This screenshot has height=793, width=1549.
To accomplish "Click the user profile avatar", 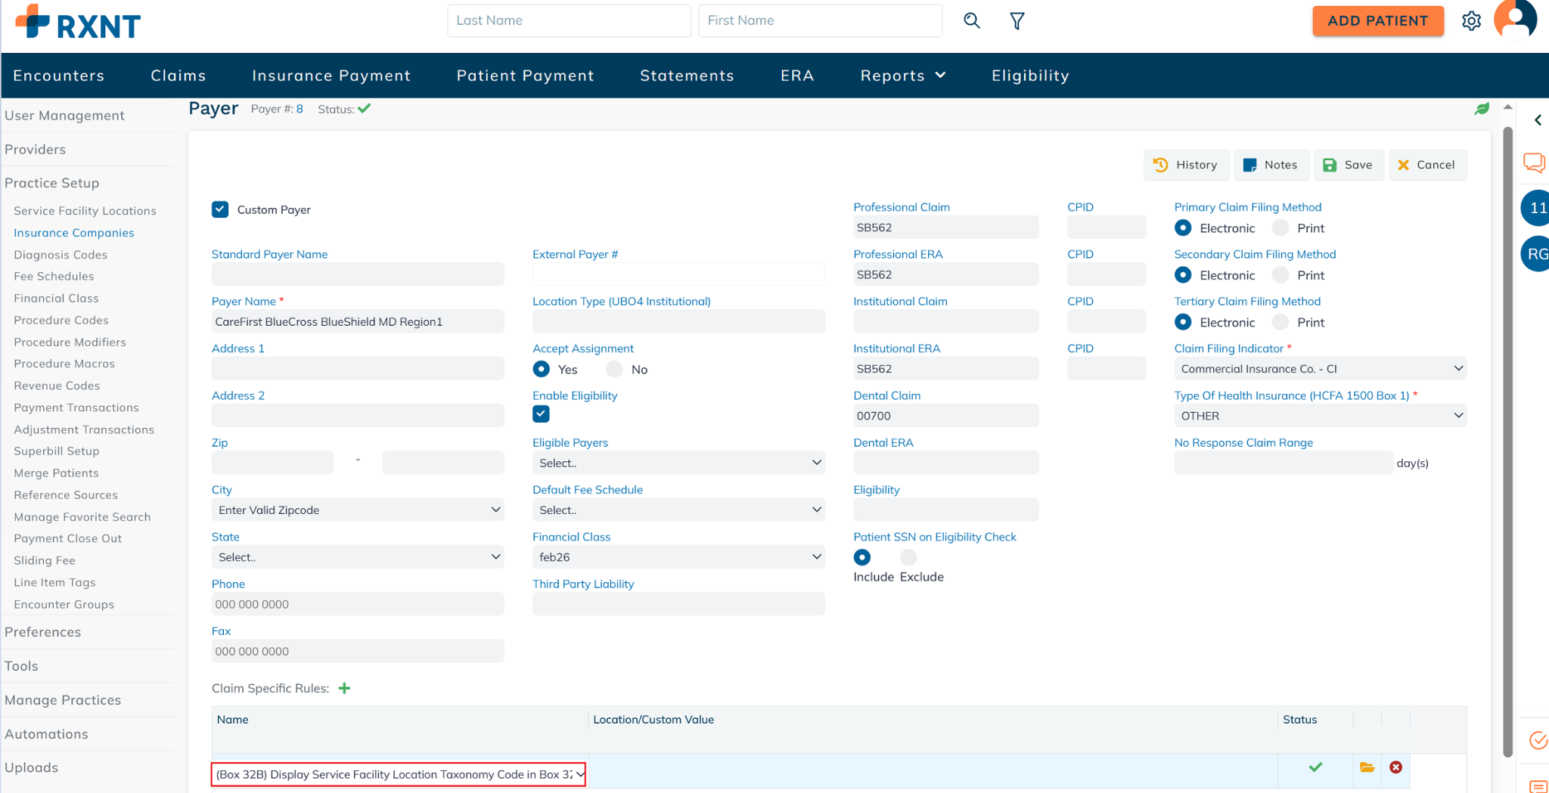I will click(x=1516, y=20).
